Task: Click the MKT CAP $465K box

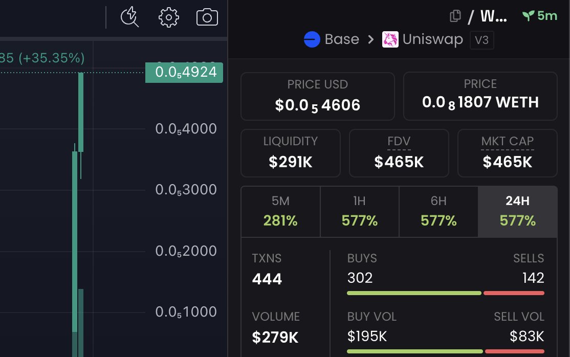Action: coord(508,153)
